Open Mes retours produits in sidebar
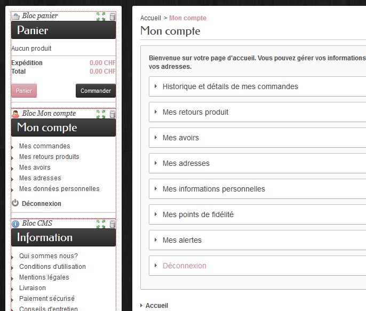366x311 pixels. coord(49,157)
